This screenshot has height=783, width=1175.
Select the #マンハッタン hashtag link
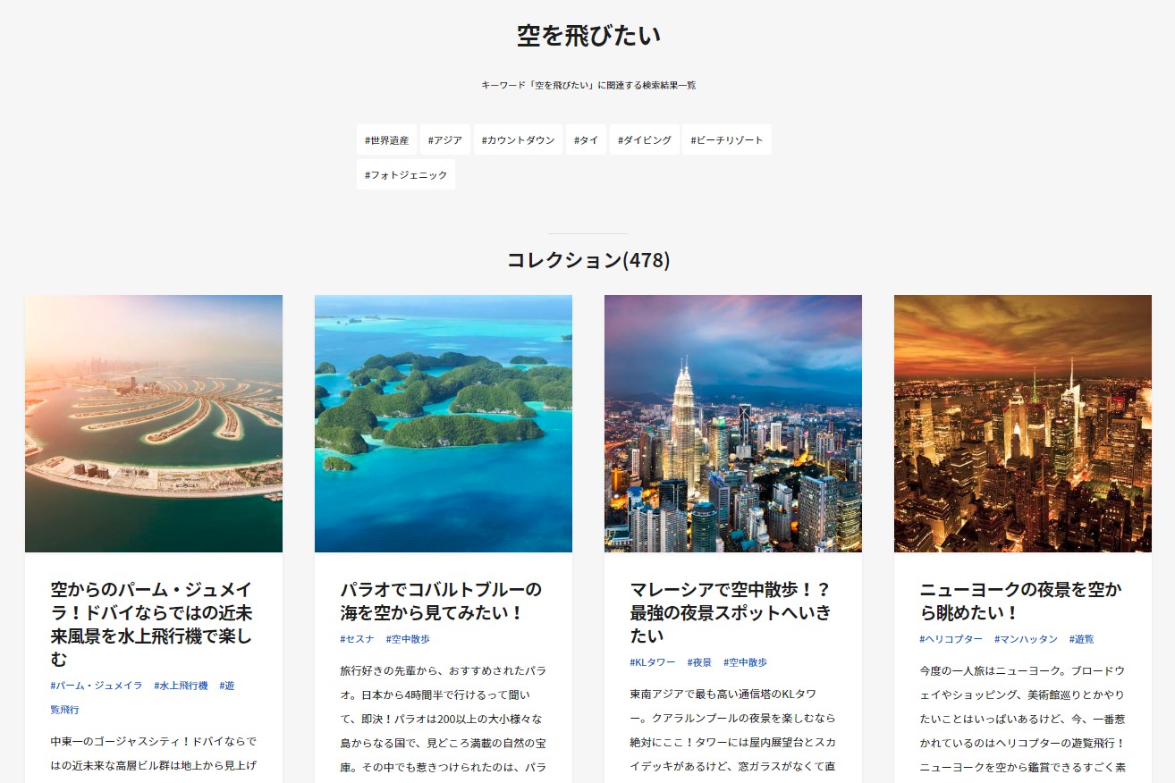coord(1026,639)
